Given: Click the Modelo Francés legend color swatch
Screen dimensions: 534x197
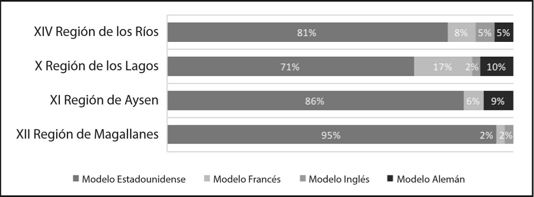Looking at the screenshot, I should [207, 179].
